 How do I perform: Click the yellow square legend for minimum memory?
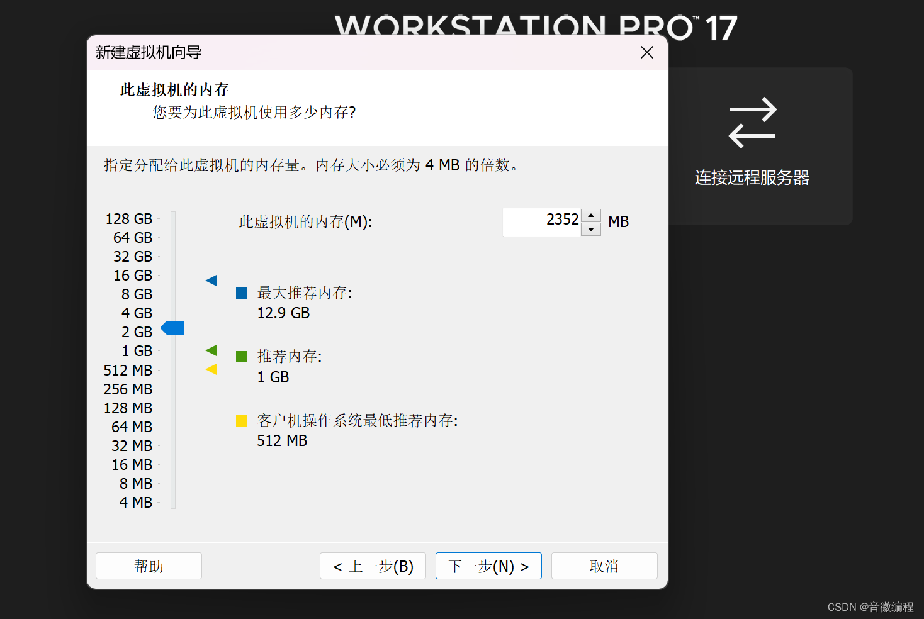click(242, 421)
